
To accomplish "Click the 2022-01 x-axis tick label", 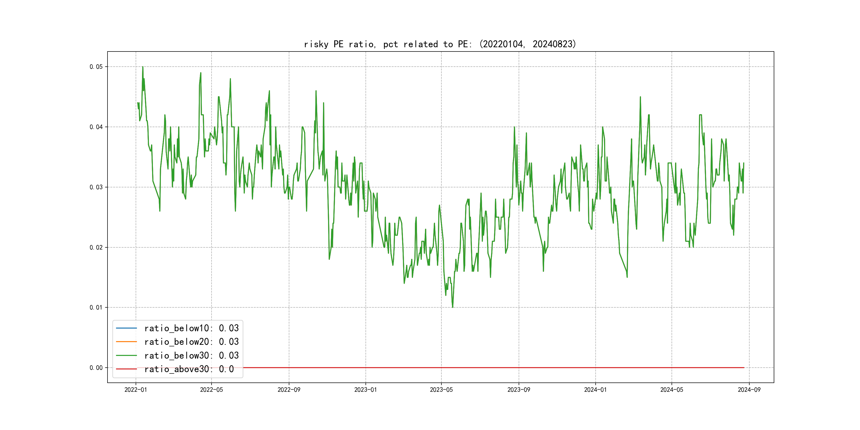I will coord(136,390).
